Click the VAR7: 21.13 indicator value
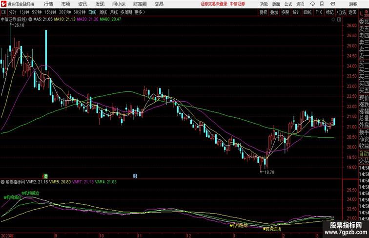The height and width of the screenshot is (238, 369). coord(83,182)
